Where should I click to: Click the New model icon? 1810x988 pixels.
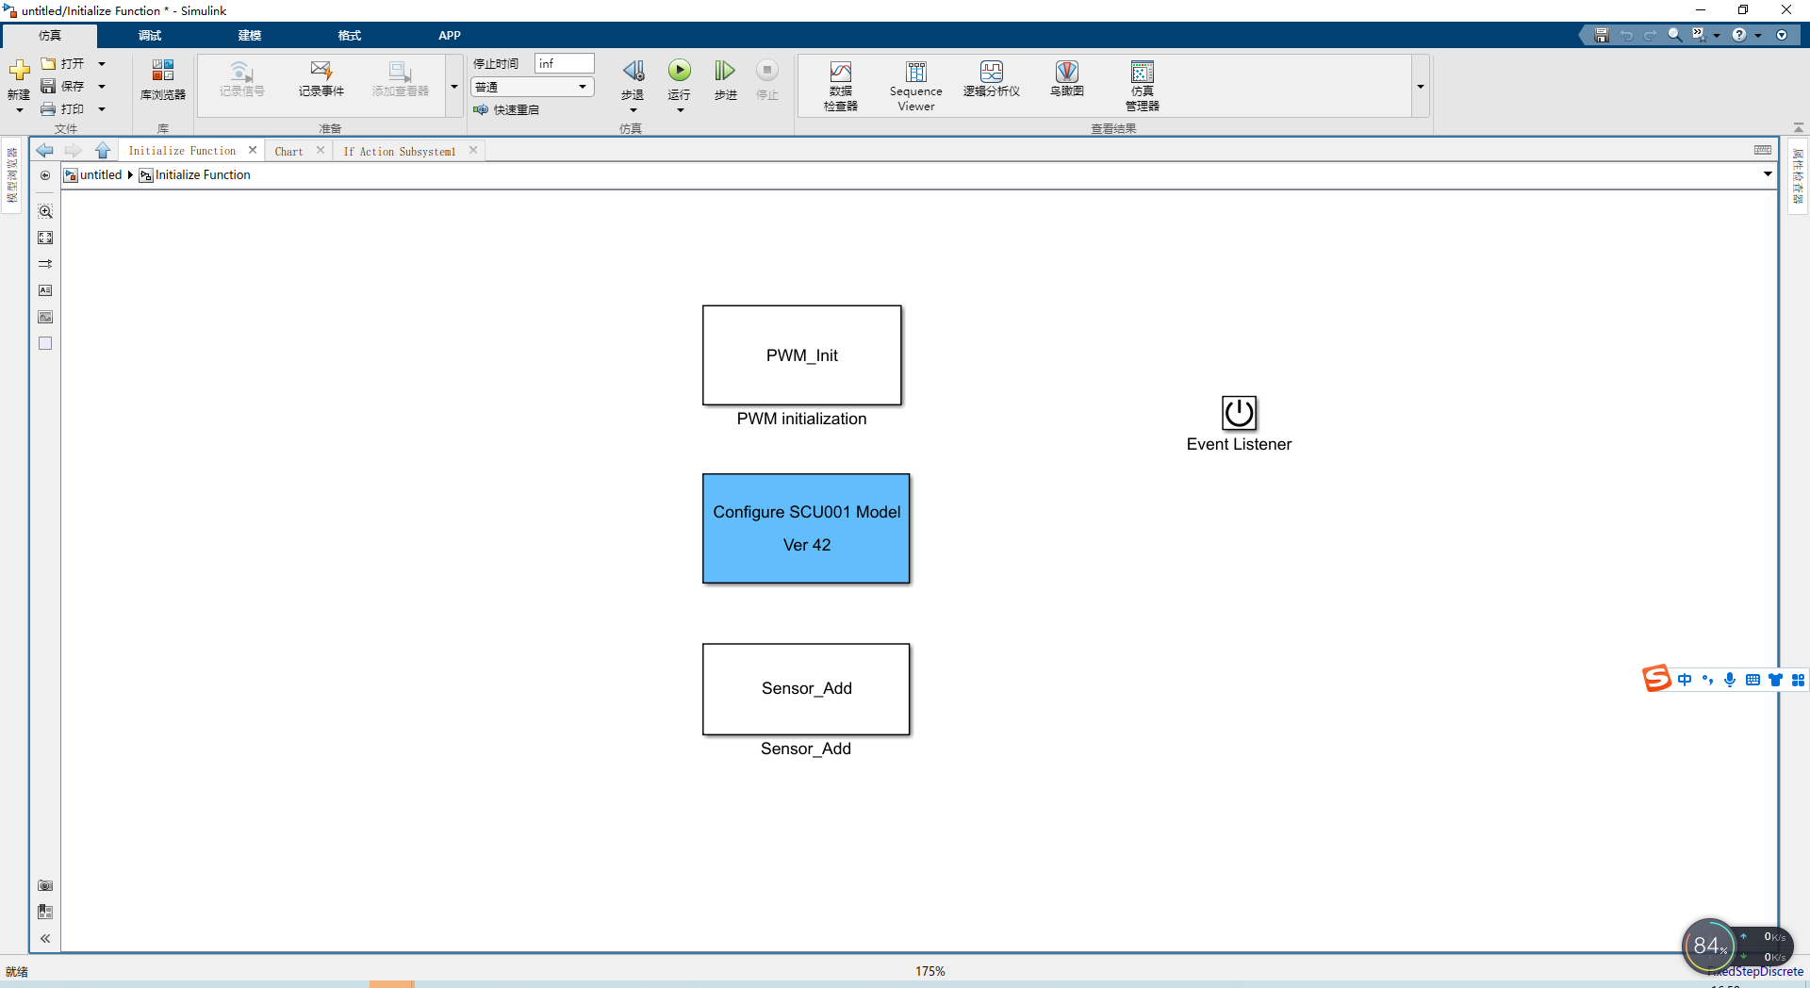coord(19,72)
